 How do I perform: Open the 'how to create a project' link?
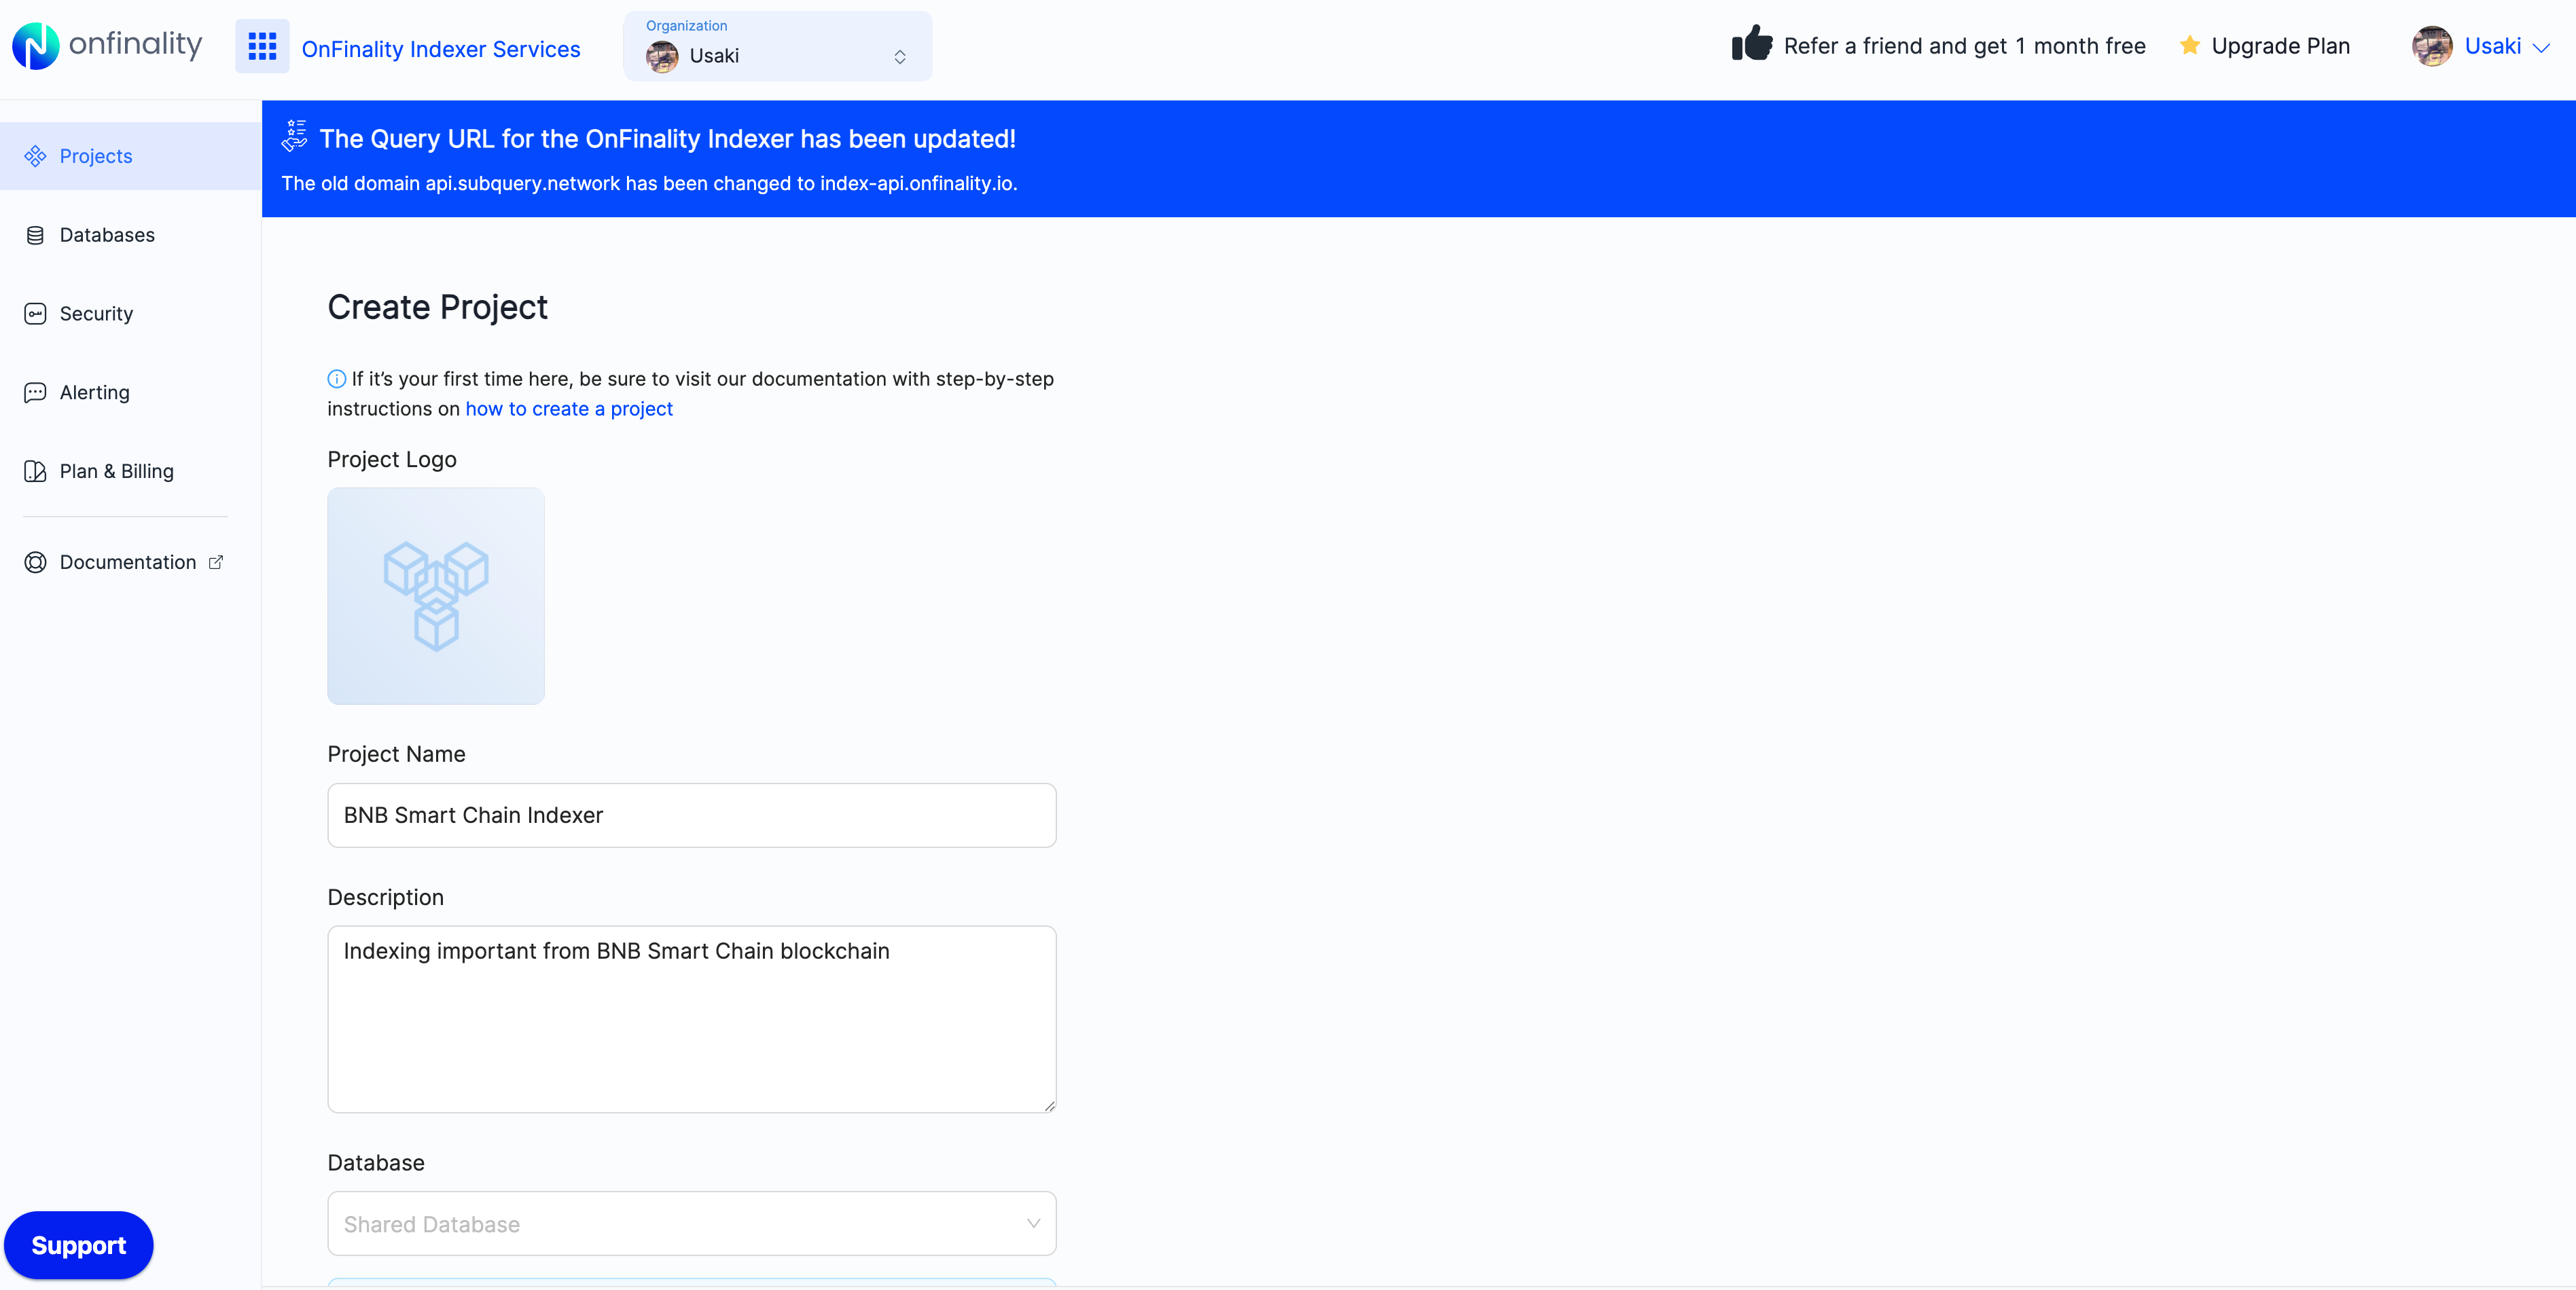point(569,409)
